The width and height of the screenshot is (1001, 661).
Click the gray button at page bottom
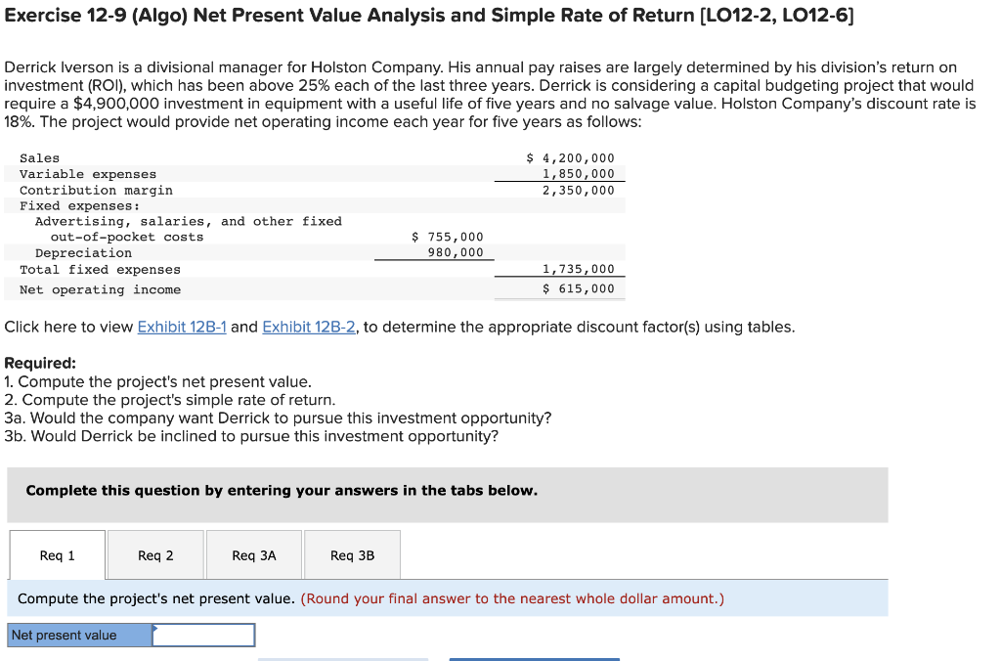(343, 659)
